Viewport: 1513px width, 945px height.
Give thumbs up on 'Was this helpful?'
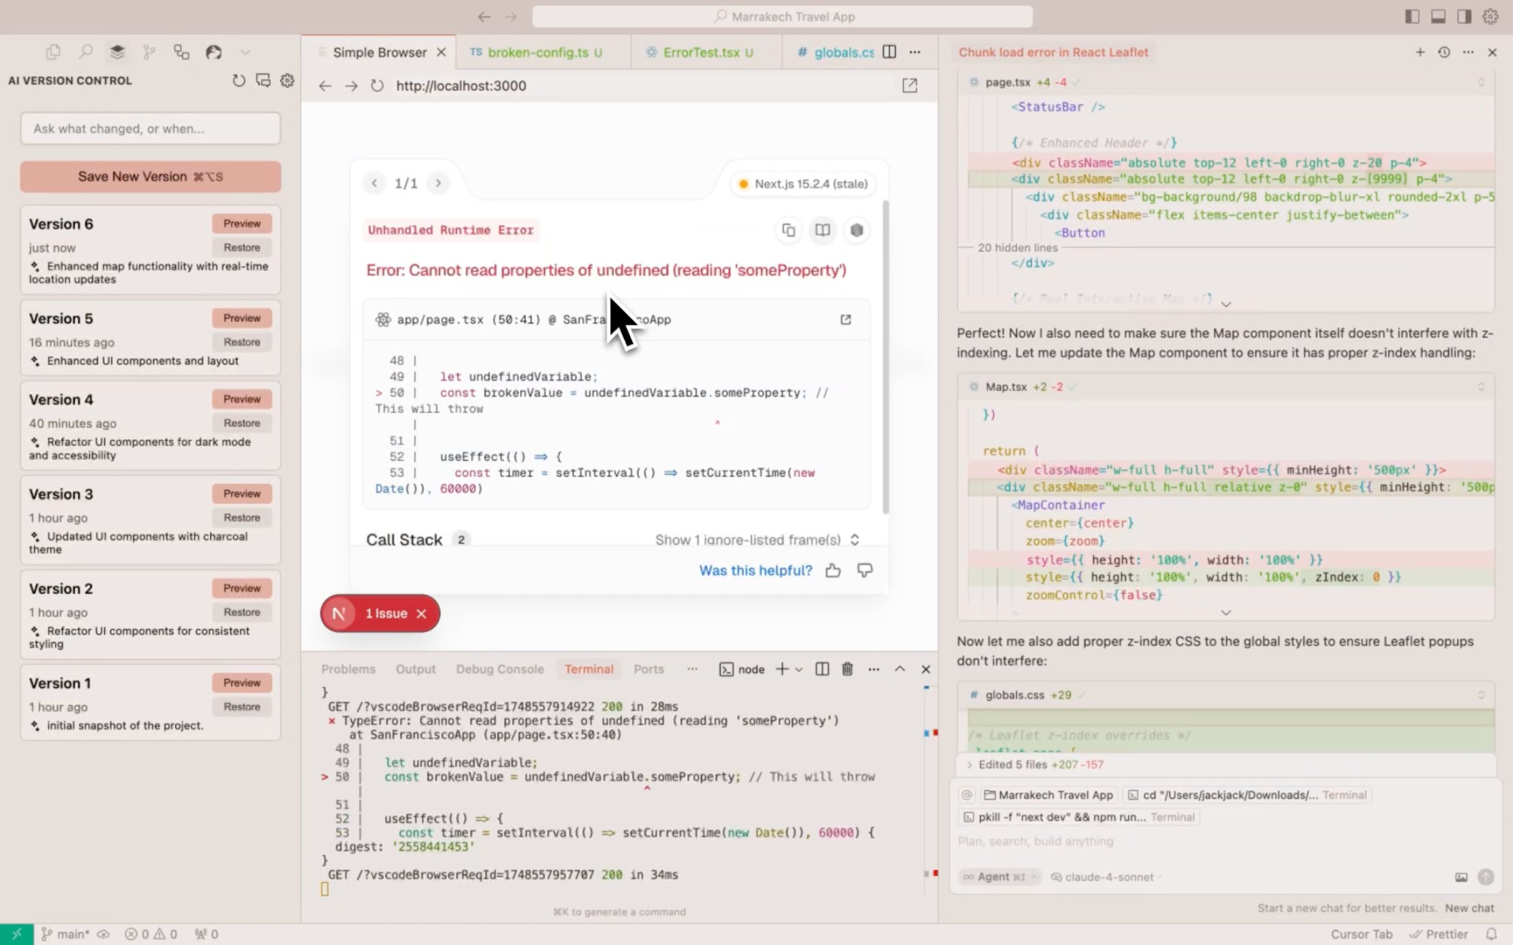[x=833, y=570]
